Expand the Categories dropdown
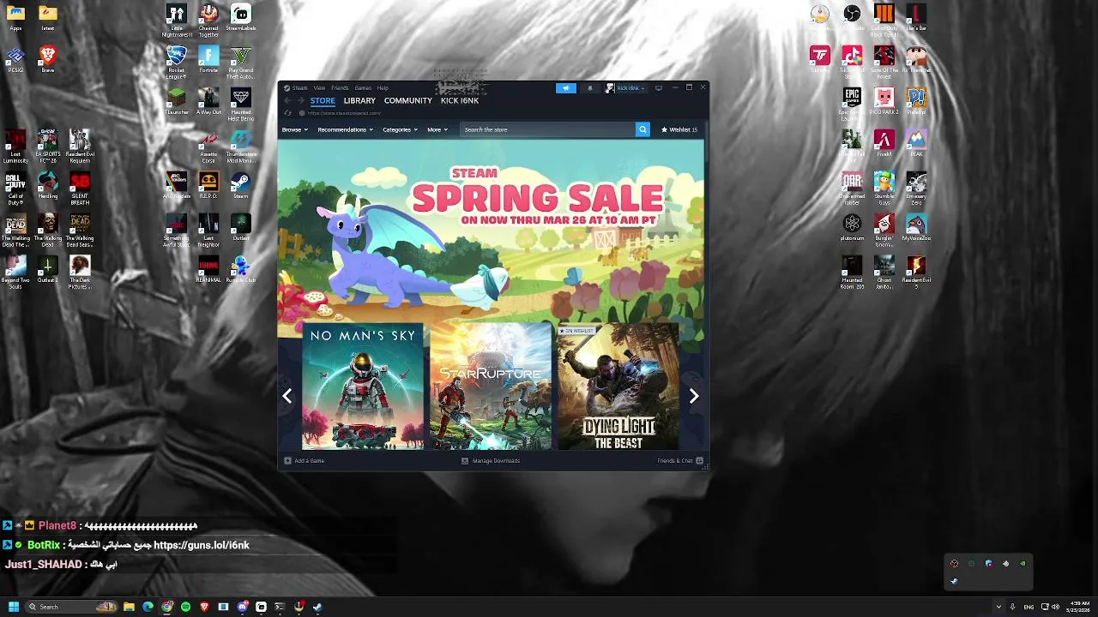This screenshot has width=1098, height=617. pos(400,129)
